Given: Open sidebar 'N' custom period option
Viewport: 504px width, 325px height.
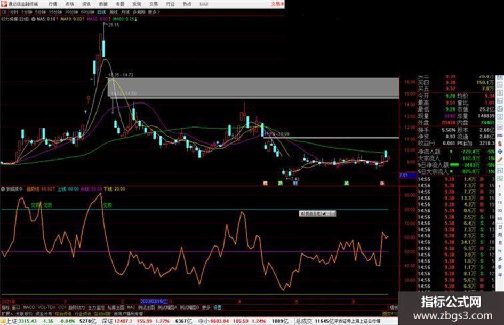Looking at the screenshot, I should point(500,251).
